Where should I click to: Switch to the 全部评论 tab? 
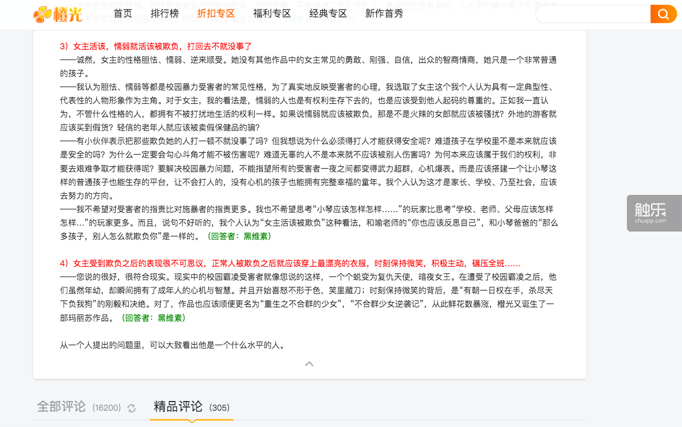pos(61,406)
